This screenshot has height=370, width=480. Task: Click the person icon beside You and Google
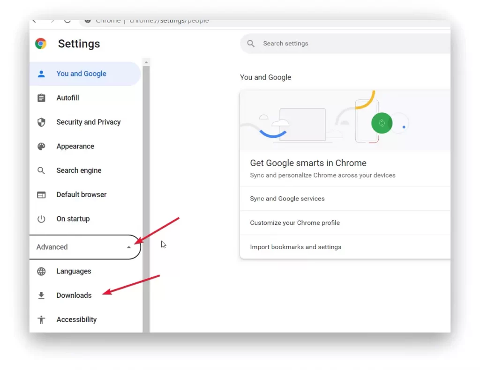pos(41,74)
